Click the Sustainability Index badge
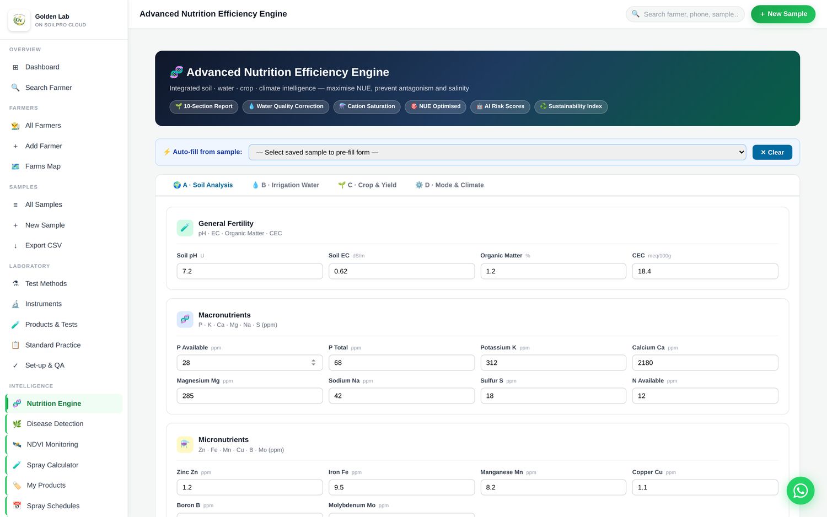Viewport: 827px width, 517px height. point(571,106)
